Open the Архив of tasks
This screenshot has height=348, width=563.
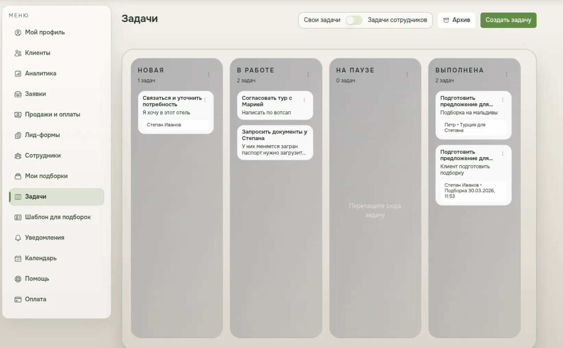pyautogui.click(x=456, y=20)
